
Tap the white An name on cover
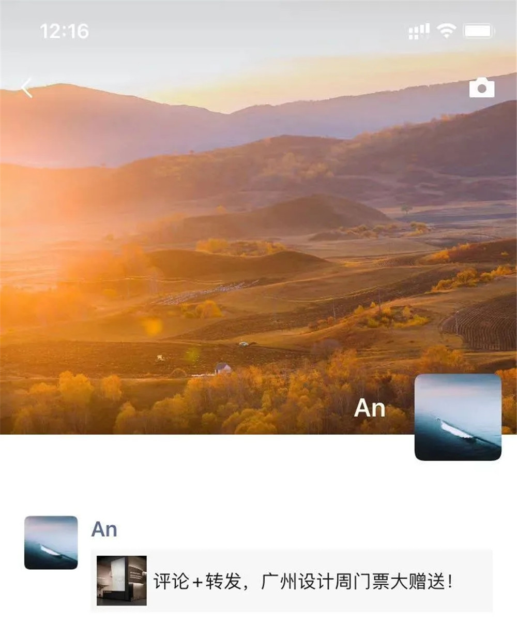click(x=370, y=408)
